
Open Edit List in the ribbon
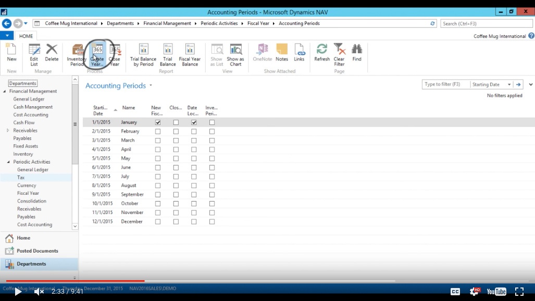point(34,55)
